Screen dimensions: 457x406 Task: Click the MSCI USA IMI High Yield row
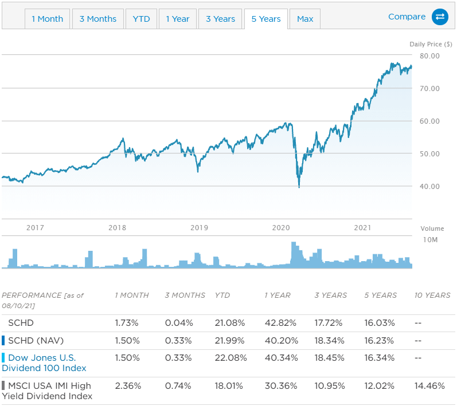pos(228,391)
